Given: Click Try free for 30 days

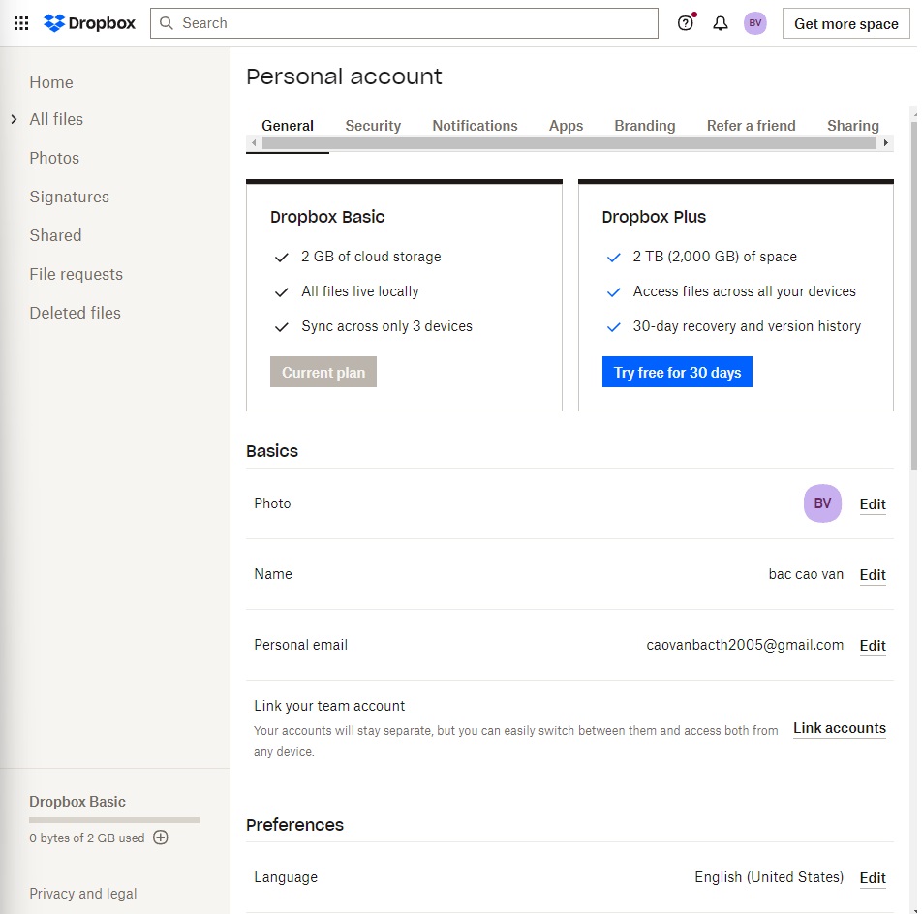Looking at the screenshot, I should coord(677,372).
